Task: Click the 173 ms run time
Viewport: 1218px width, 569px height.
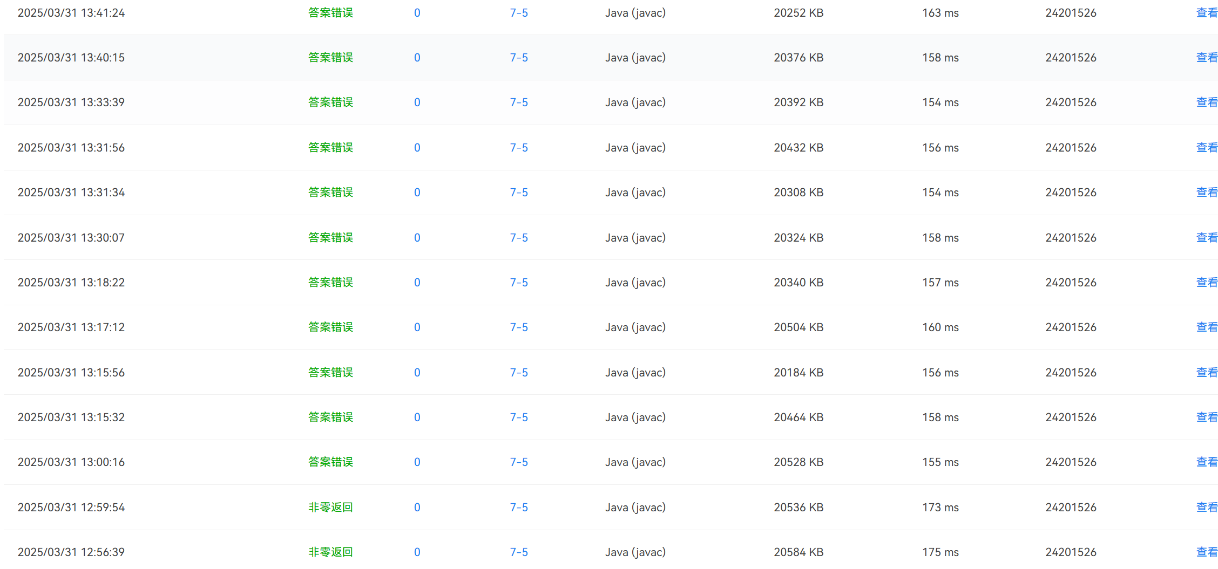Action: pyautogui.click(x=940, y=508)
